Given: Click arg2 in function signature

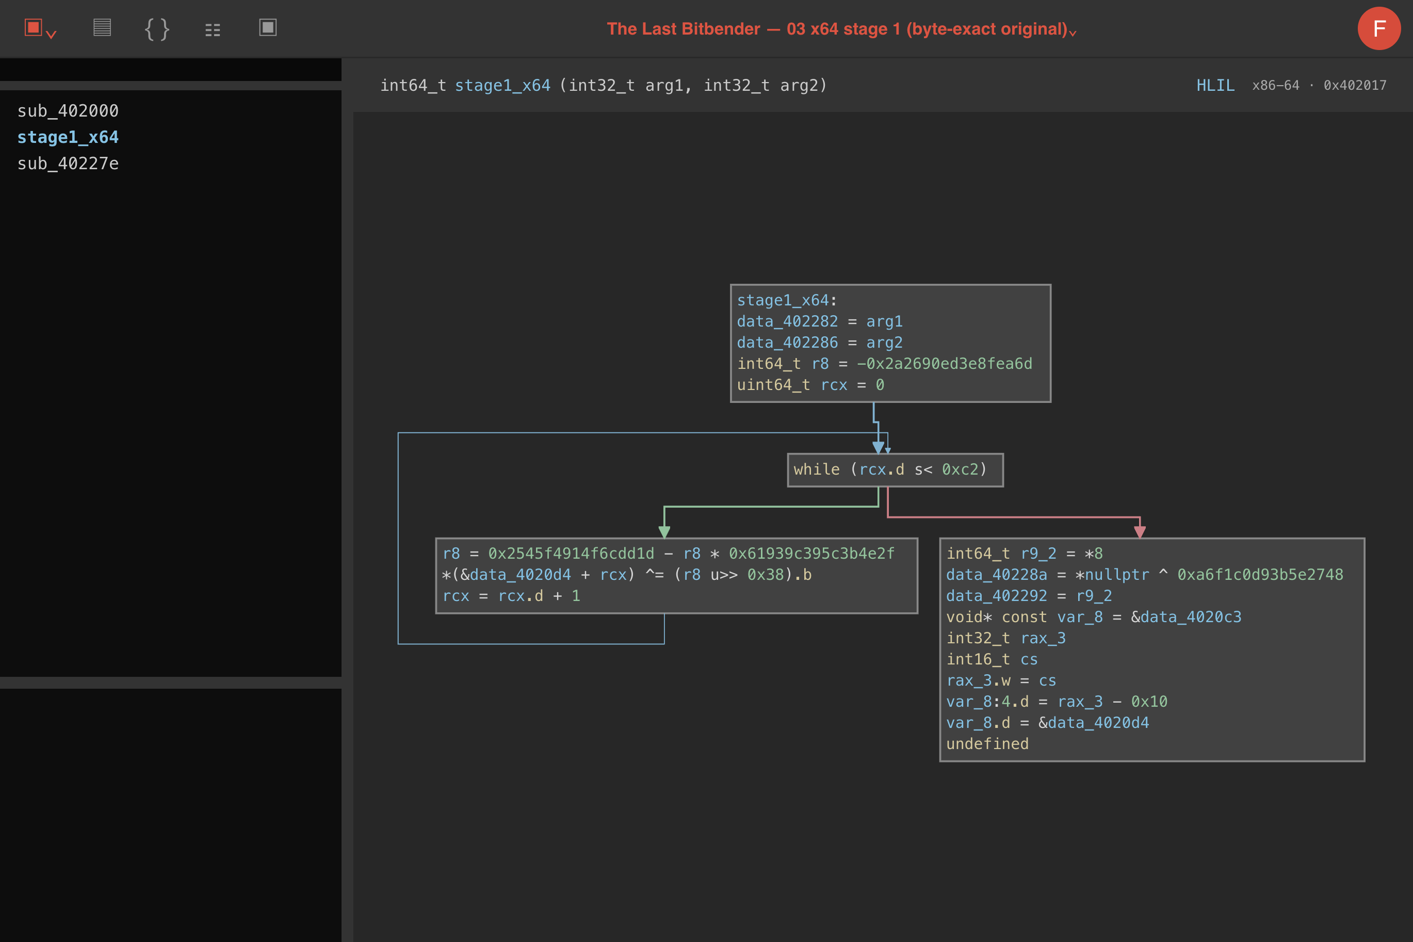Looking at the screenshot, I should pyautogui.click(x=799, y=85).
